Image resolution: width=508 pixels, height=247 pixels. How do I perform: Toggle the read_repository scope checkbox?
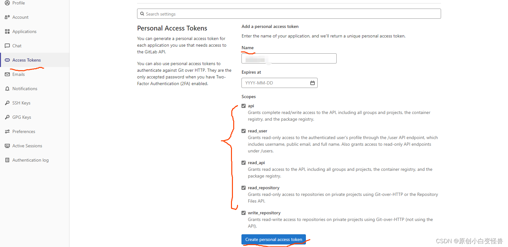click(x=244, y=188)
